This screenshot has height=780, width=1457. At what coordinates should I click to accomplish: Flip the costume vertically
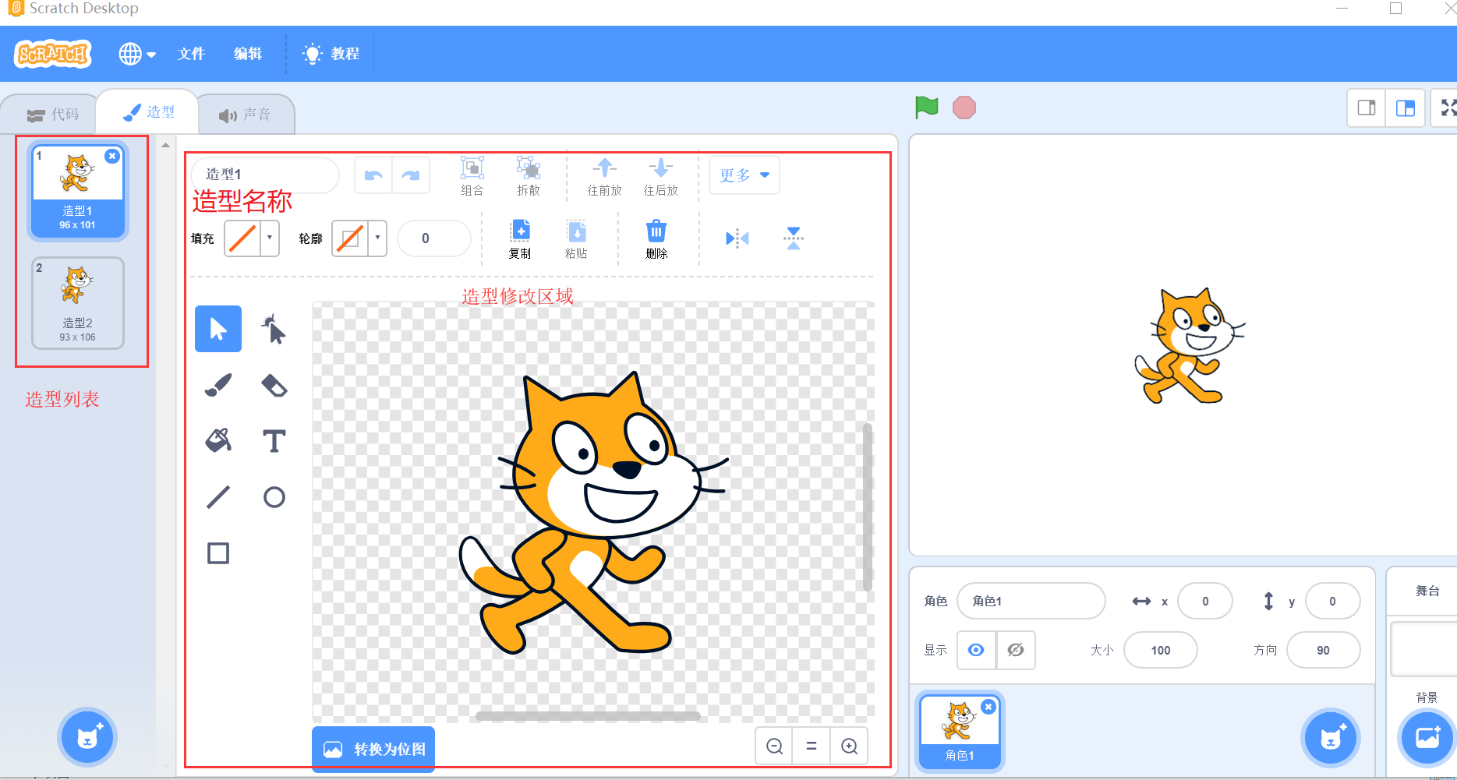(794, 238)
